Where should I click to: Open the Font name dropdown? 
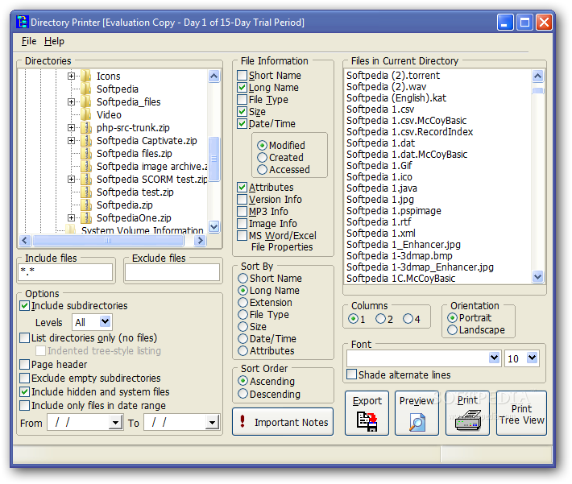494,358
